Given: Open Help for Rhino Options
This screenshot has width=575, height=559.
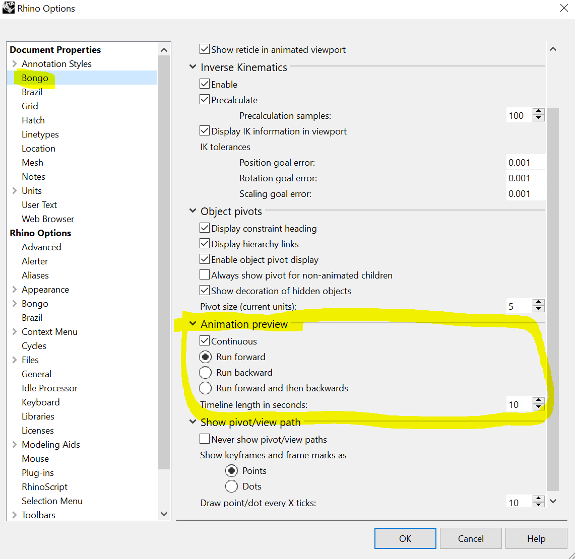Looking at the screenshot, I should click(x=536, y=538).
